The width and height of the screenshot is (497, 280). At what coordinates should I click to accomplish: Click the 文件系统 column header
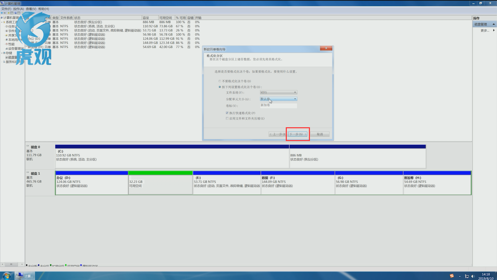[x=66, y=18]
